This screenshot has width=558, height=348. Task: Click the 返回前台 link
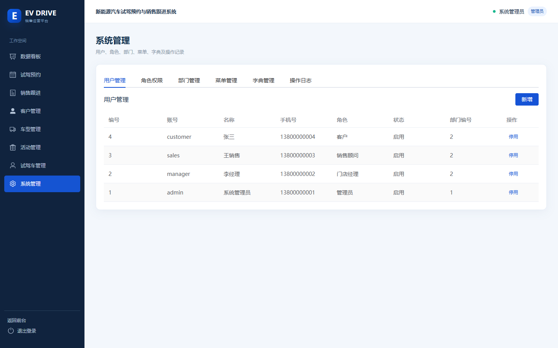(x=17, y=320)
